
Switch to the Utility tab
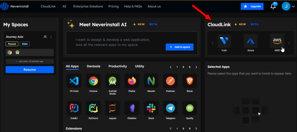(x=140, y=66)
